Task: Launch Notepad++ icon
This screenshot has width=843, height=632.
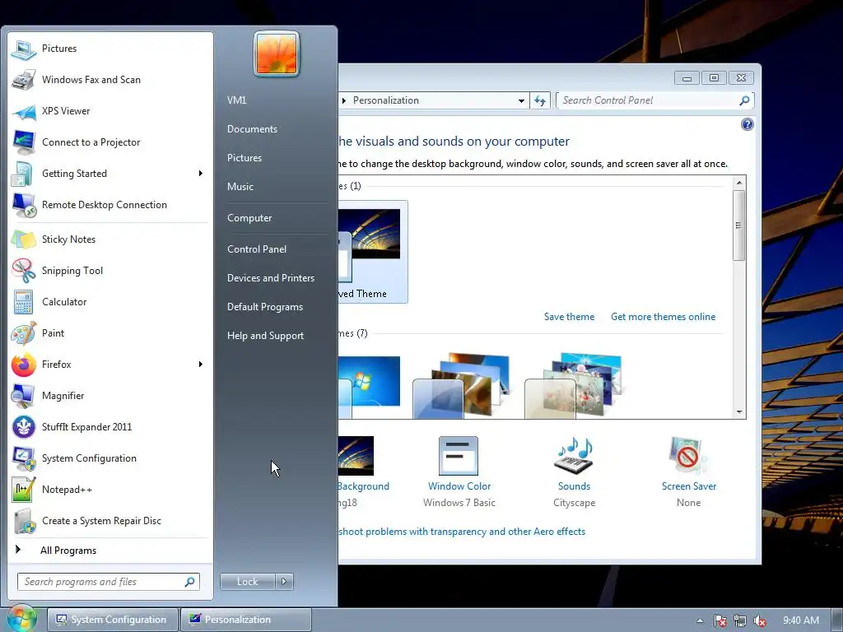Action: (24, 490)
